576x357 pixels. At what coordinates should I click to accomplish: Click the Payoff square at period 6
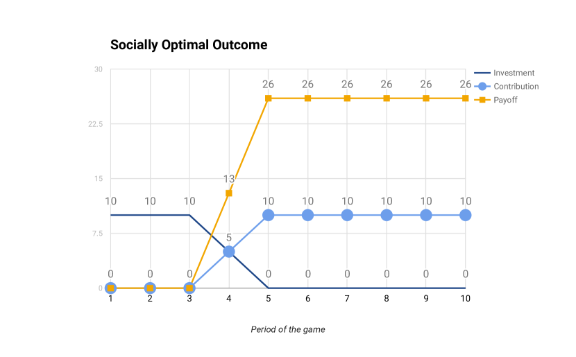pyautogui.click(x=307, y=98)
